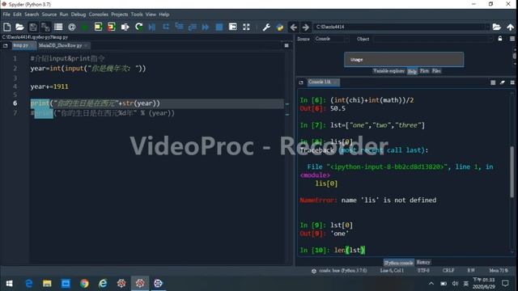Re-run last script icon

coord(138,27)
